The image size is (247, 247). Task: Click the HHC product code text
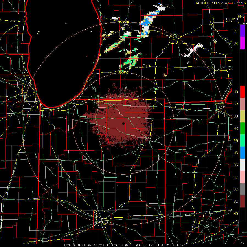241,16
